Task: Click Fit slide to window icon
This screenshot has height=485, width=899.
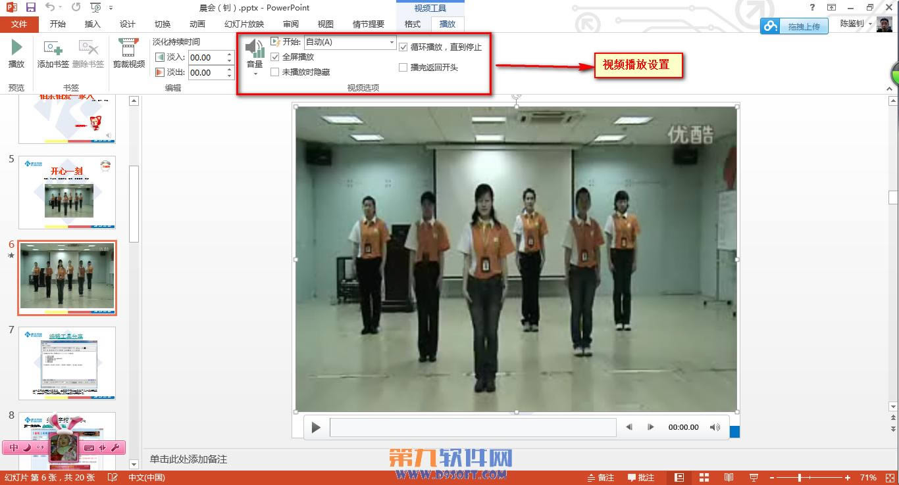Action: pos(890,478)
